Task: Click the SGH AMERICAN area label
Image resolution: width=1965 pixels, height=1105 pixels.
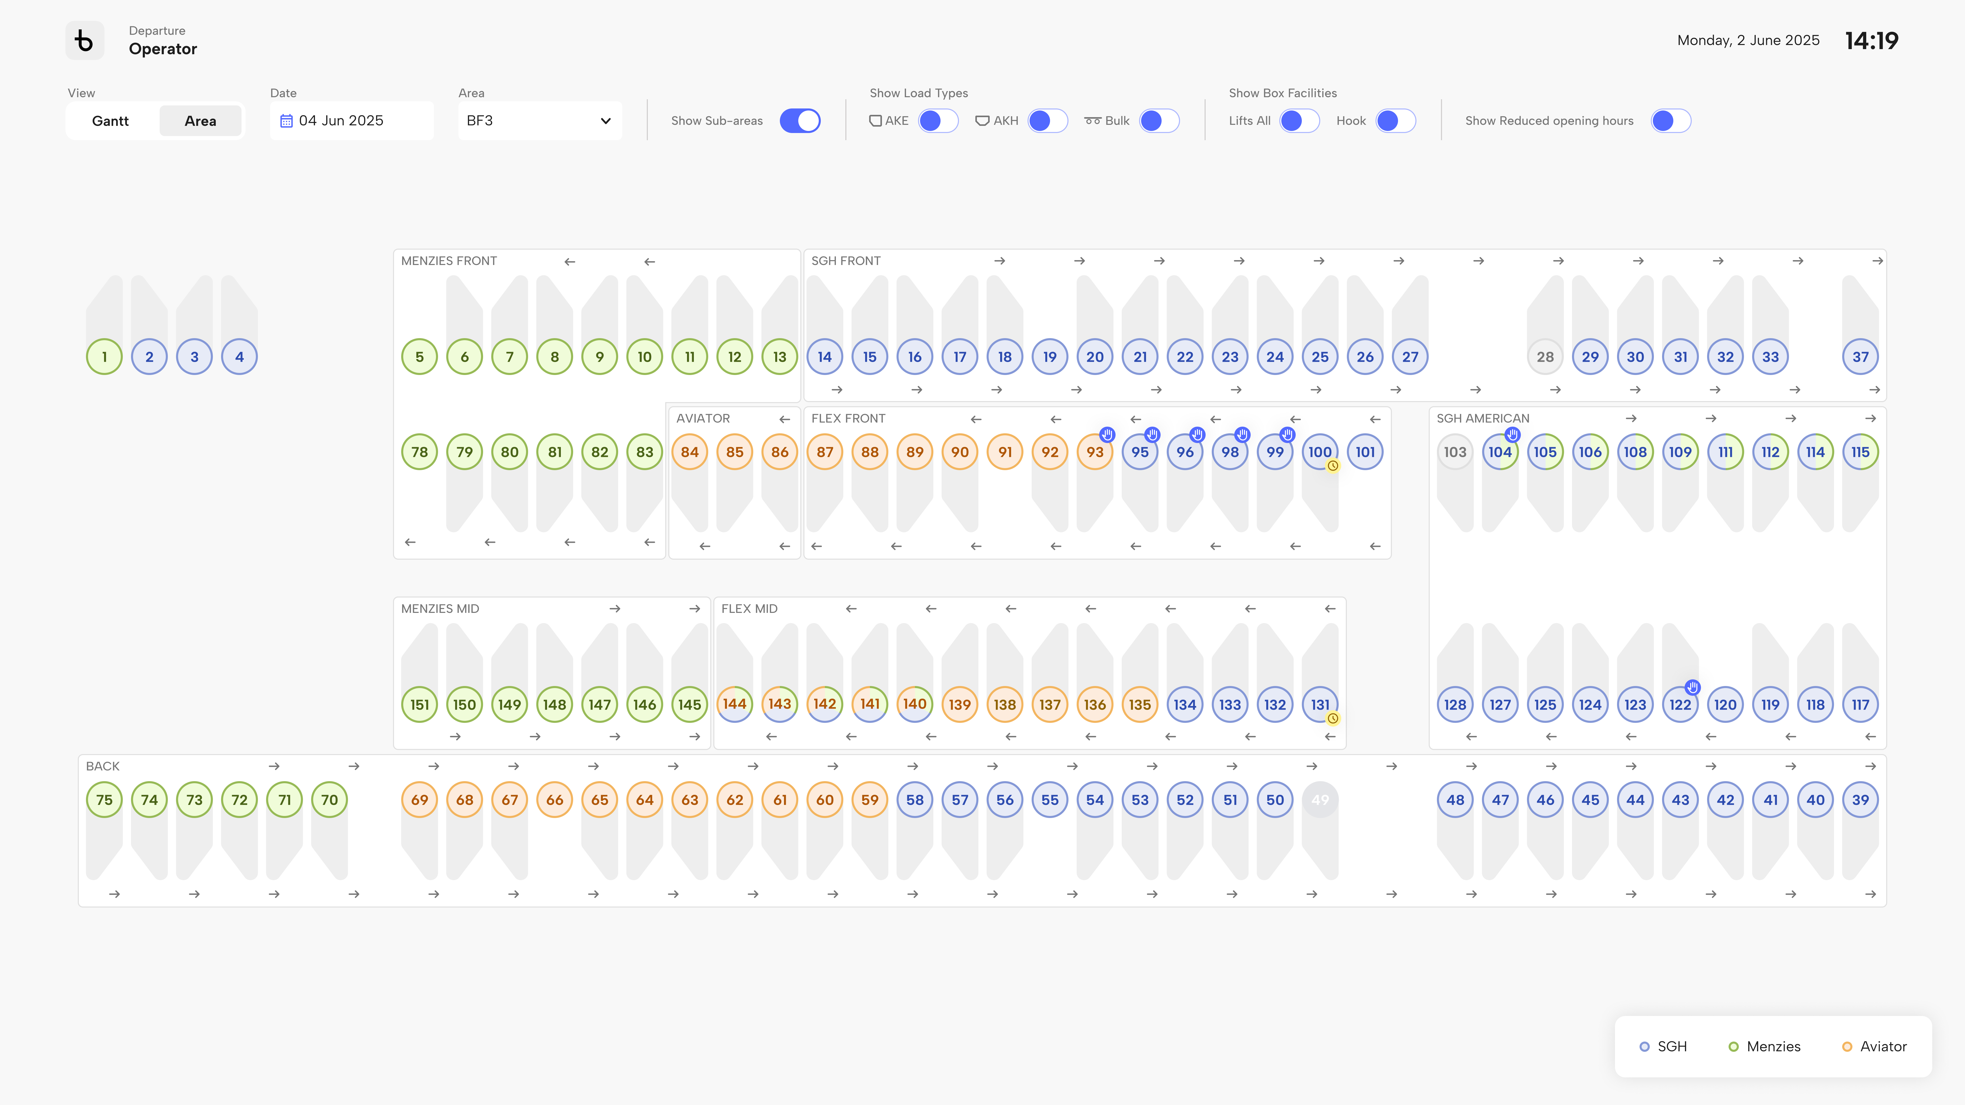Action: click(1483, 419)
